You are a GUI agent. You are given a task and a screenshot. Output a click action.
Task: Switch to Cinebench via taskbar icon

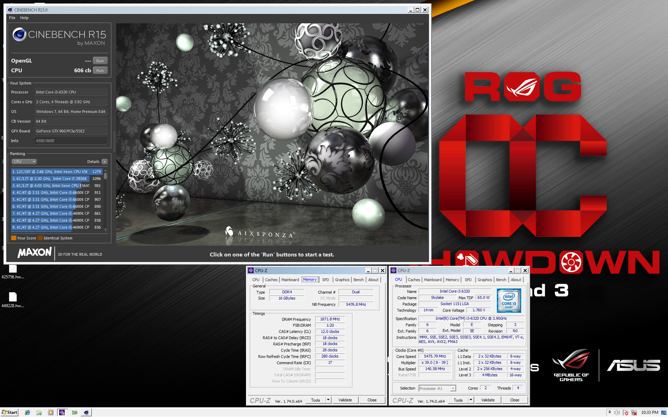tap(86, 412)
